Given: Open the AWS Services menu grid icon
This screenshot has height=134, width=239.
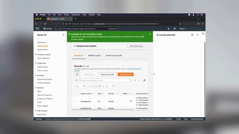Looking at the screenshot, I should pyautogui.click(x=44, y=29).
